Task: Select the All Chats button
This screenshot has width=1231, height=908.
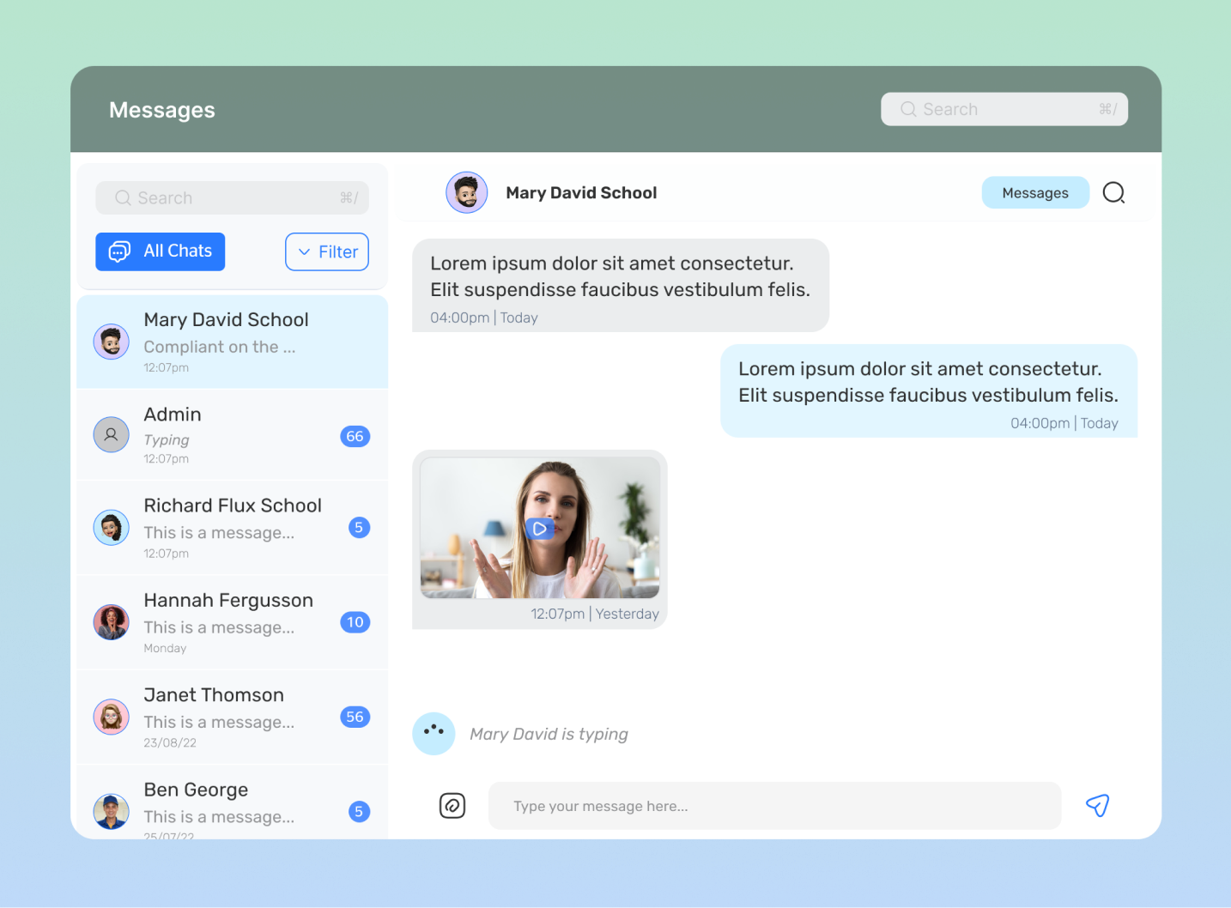Action: click(x=161, y=251)
